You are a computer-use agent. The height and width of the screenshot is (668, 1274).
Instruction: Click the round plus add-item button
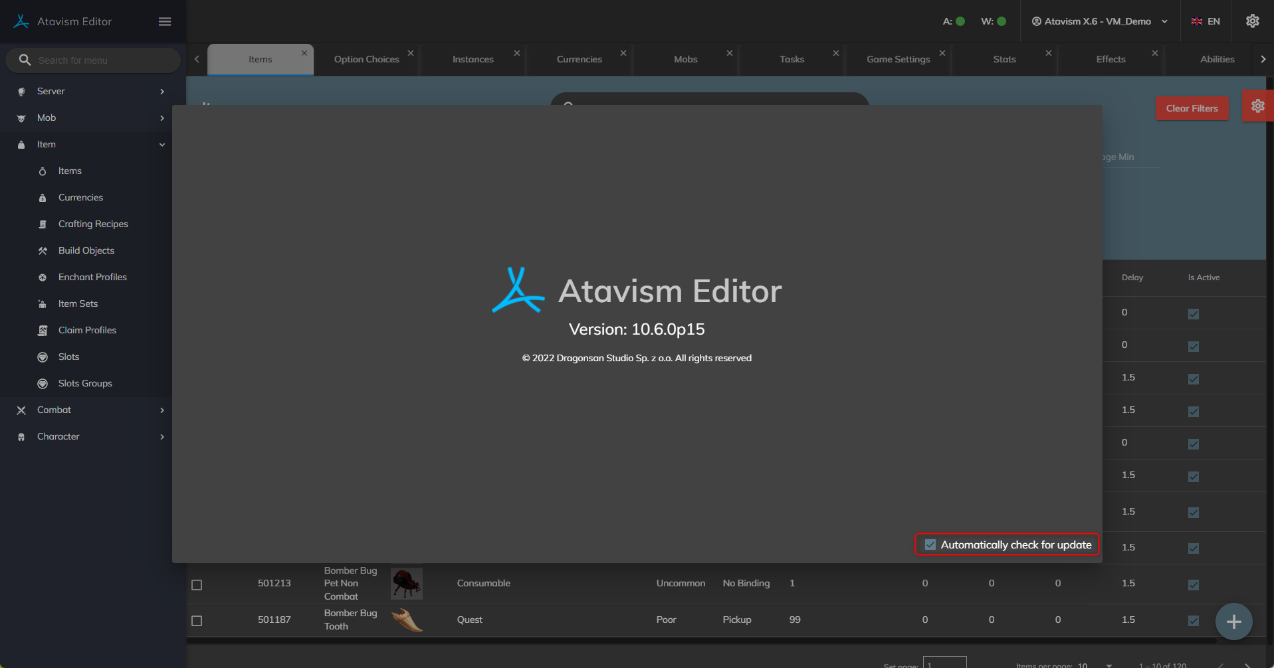coord(1233,622)
